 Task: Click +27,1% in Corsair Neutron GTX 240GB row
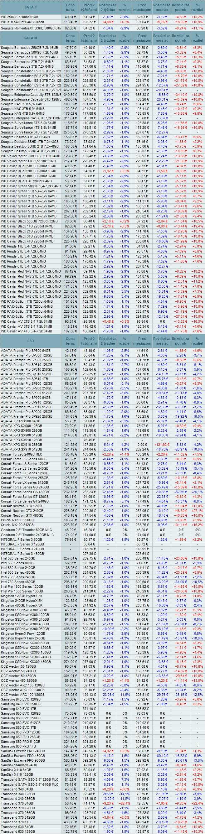tap(197, 511)
